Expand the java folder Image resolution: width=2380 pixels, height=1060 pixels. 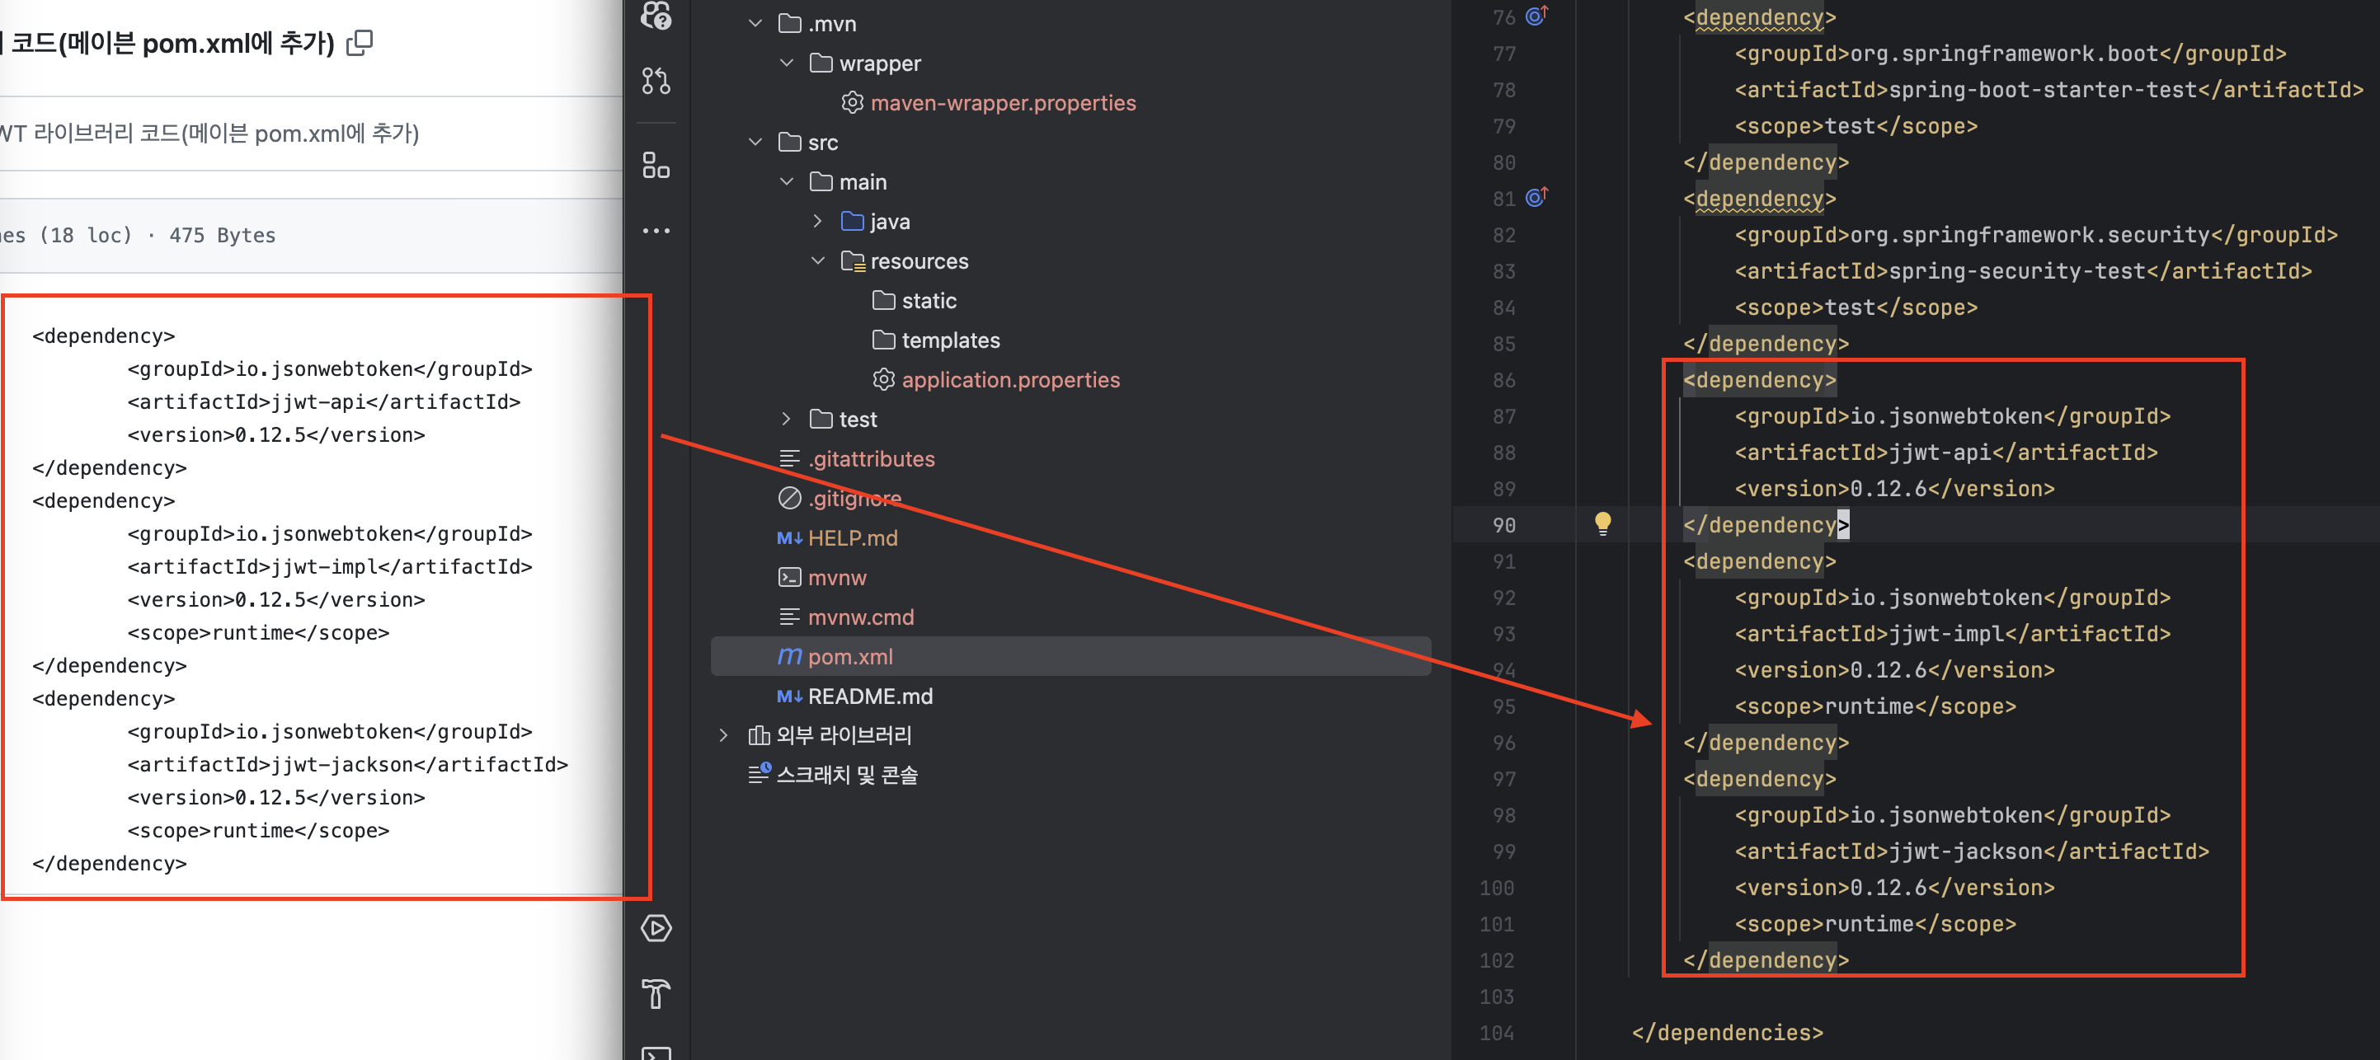pos(818,222)
